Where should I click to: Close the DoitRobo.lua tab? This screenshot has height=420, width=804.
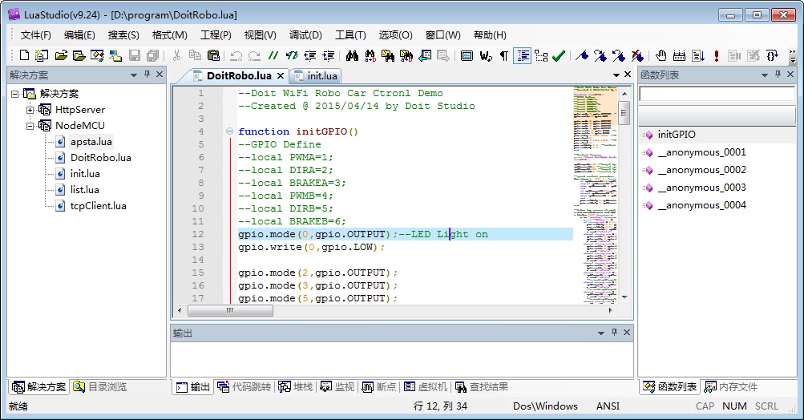(x=281, y=75)
